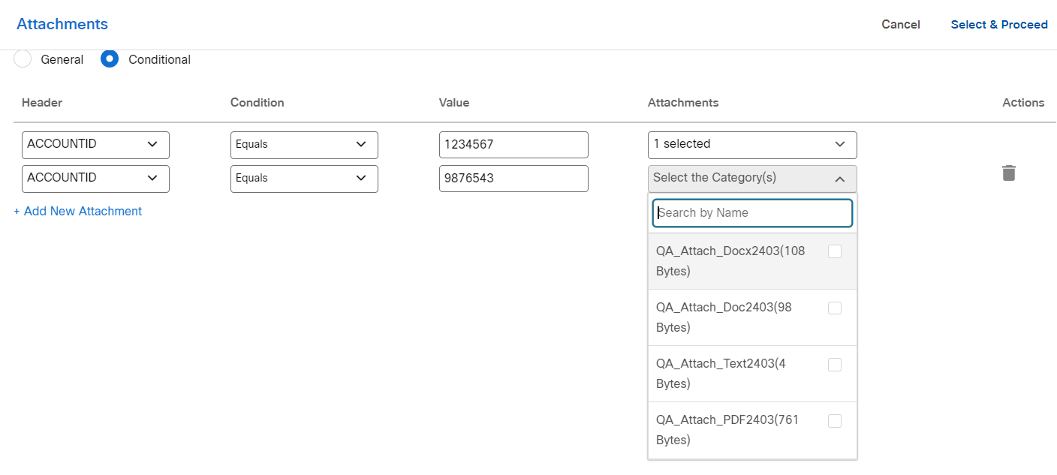Check the QA_Attach_PDF2403 checkbox

pyautogui.click(x=834, y=420)
